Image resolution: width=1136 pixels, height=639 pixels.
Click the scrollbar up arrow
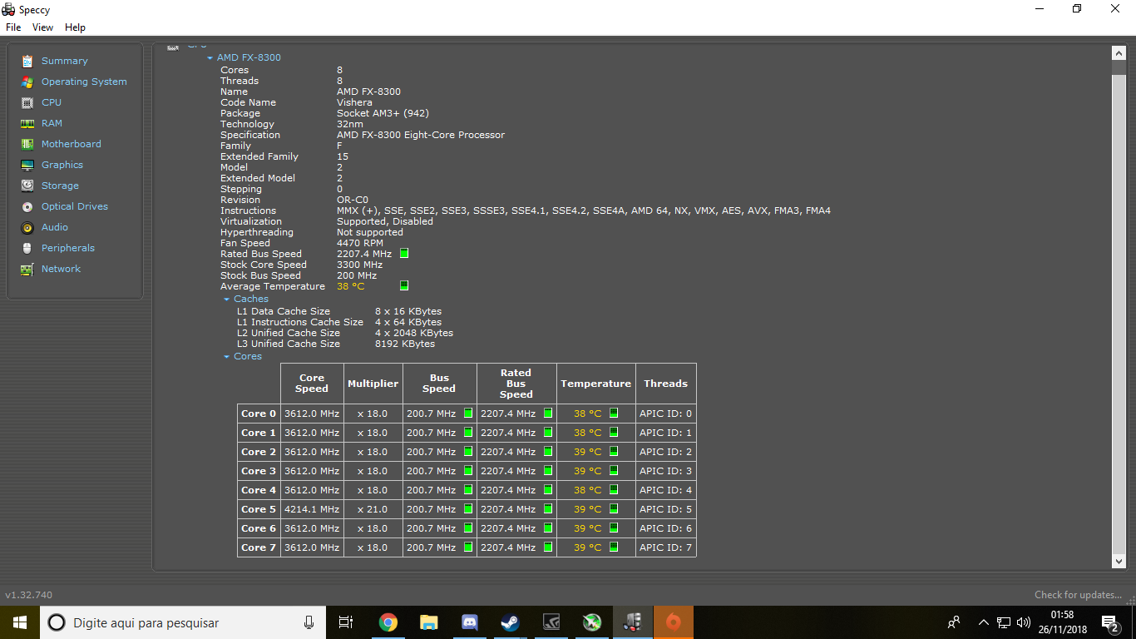[1119, 53]
